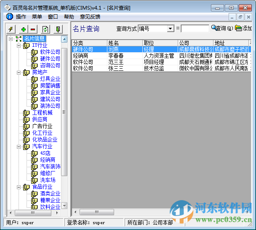This screenshot has width=256, height=230.
Task: Select the 刘燕 row name cell
Action: [125, 49]
